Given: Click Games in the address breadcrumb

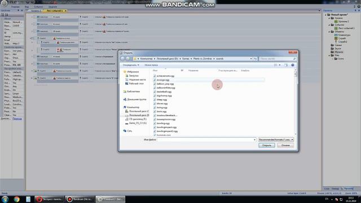Looking at the screenshot, I should click(186, 59).
